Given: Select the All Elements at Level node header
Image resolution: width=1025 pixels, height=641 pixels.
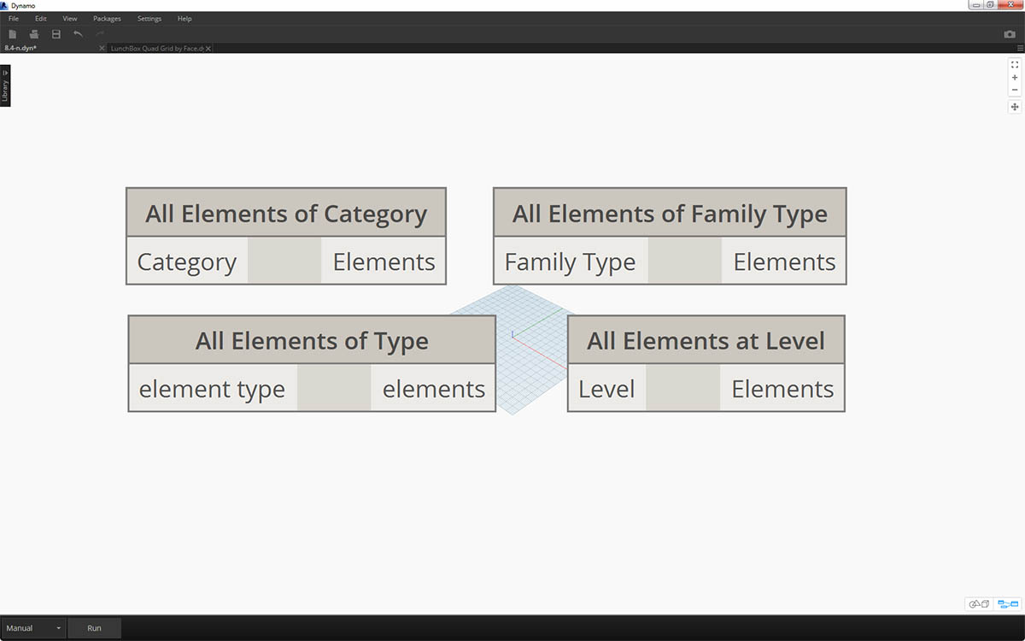Looking at the screenshot, I should (706, 341).
